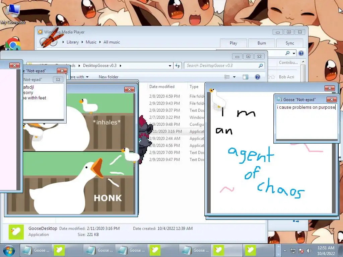Screen dimensions: 343x257
Task: Open Explorer help question mark icon
Action: [258, 77]
